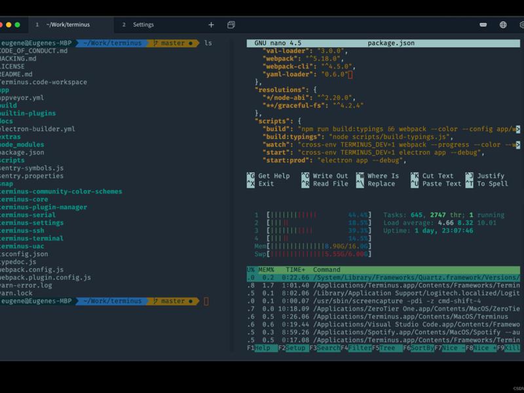
Task: Click Terminus.code-workspace in ls output
Action: 43,83
